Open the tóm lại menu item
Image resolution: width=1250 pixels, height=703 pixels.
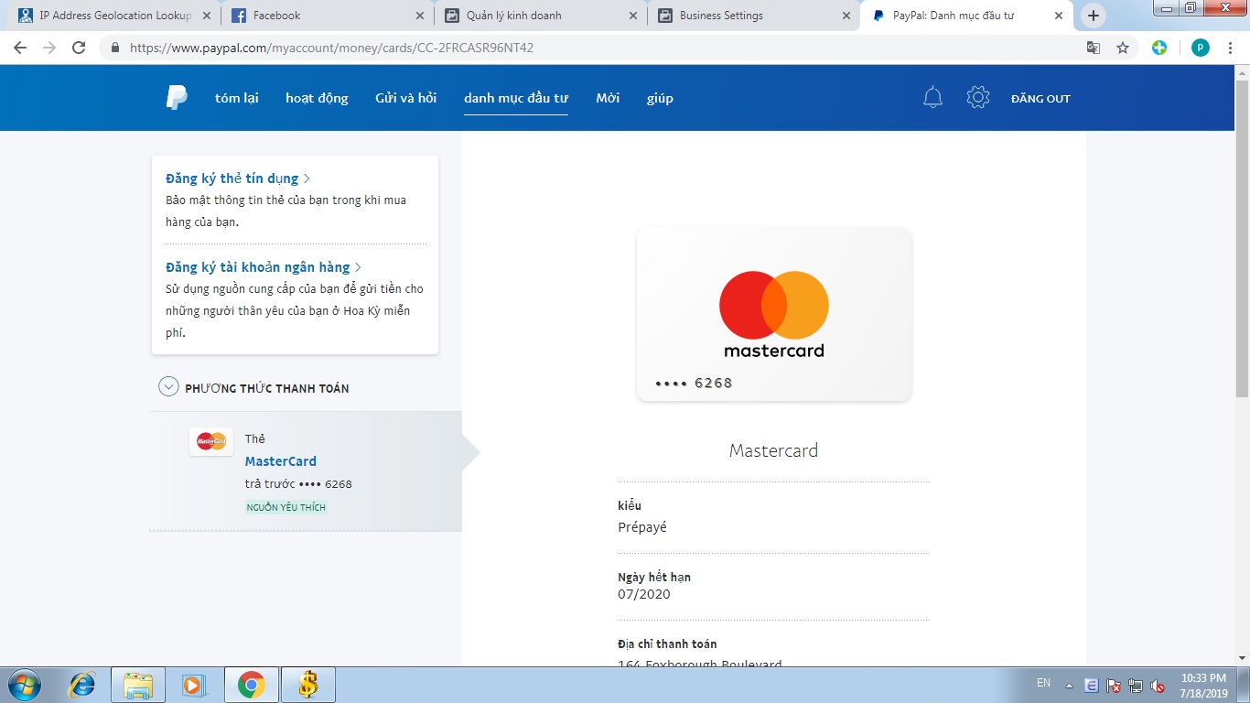pyautogui.click(x=237, y=98)
